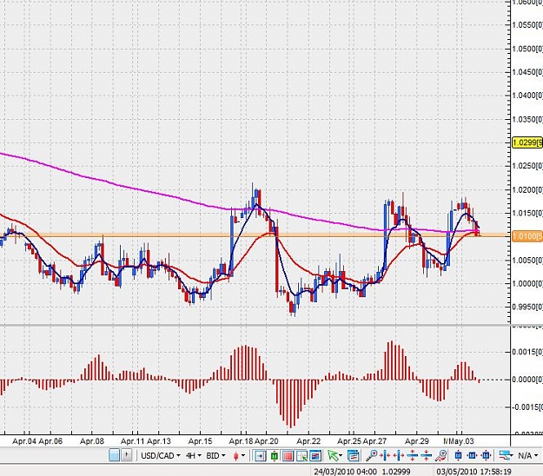Open the 4H timeframe dropdown
This screenshot has width=543, height=476.
tap(193, 455)
